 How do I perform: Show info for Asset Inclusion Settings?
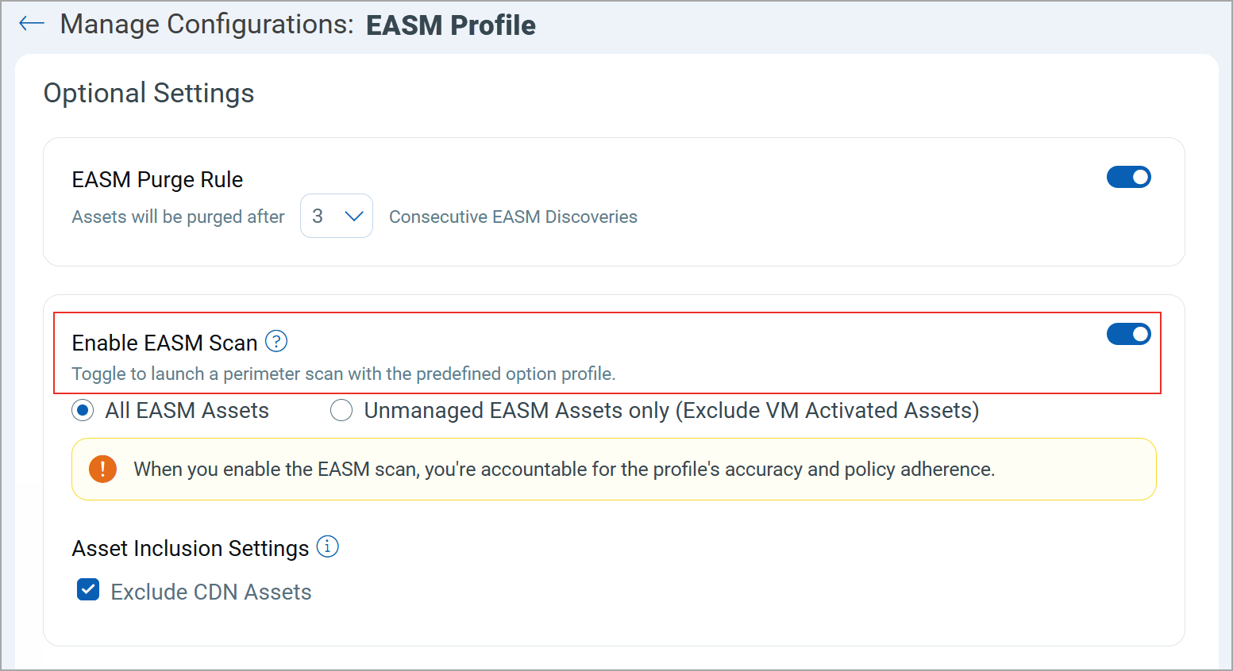tap(328, 546)
